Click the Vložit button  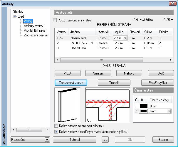(x=68, y=73)
